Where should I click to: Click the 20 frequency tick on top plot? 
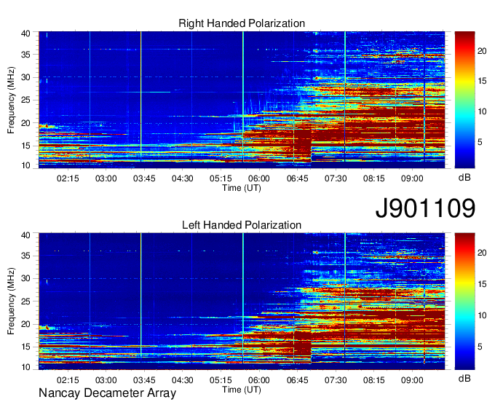[25, 123]
